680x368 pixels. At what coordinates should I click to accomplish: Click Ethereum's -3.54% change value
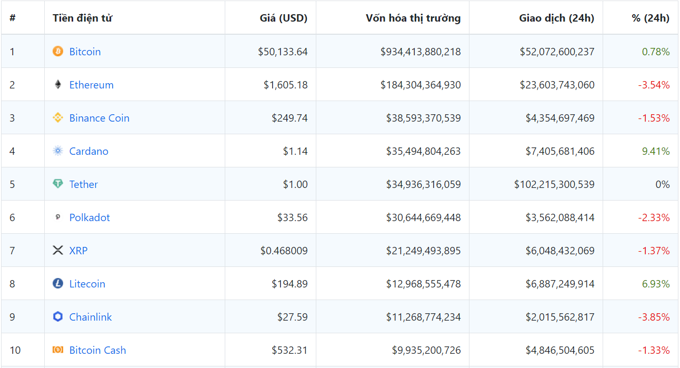tap(654, 85)
